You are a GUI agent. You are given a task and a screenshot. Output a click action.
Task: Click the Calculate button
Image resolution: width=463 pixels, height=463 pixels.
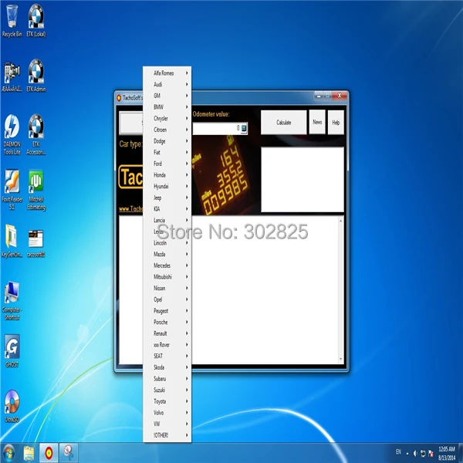click(284, 122)
